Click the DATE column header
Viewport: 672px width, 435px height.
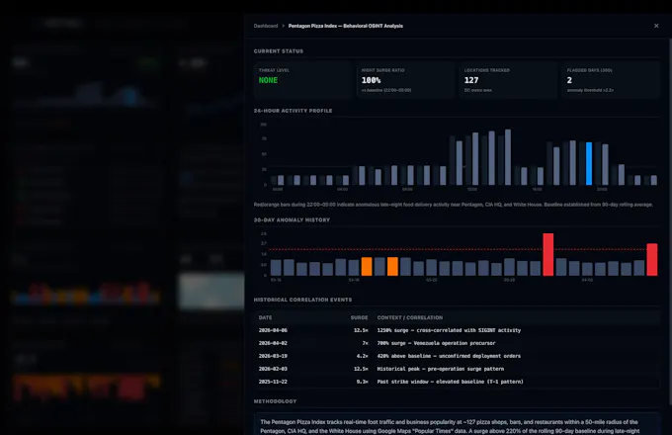coord(265,317)
